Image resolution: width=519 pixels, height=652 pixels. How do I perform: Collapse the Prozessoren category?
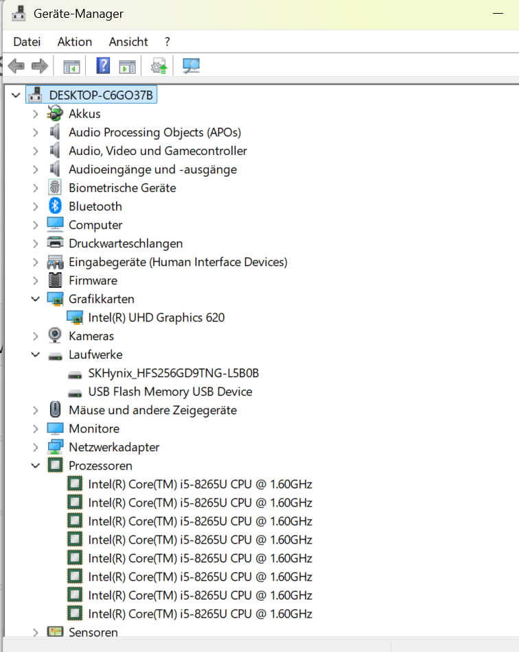click(x=36, y=466)
